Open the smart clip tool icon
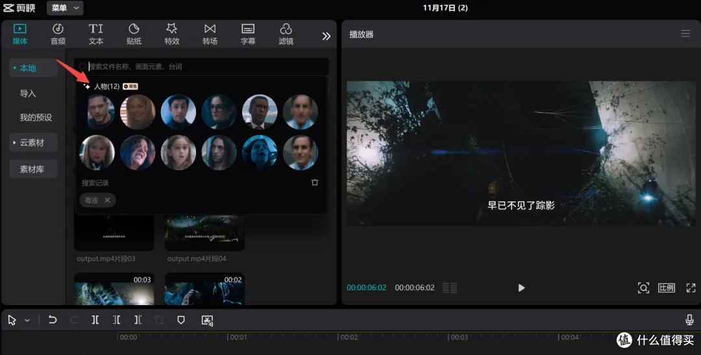This screenshot has width=701, height=355. click(x=208, y=320)
